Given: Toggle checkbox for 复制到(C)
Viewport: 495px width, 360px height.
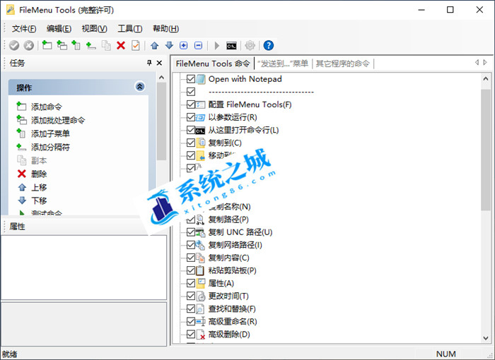Looking at the screenshot, I should point(191,143).
